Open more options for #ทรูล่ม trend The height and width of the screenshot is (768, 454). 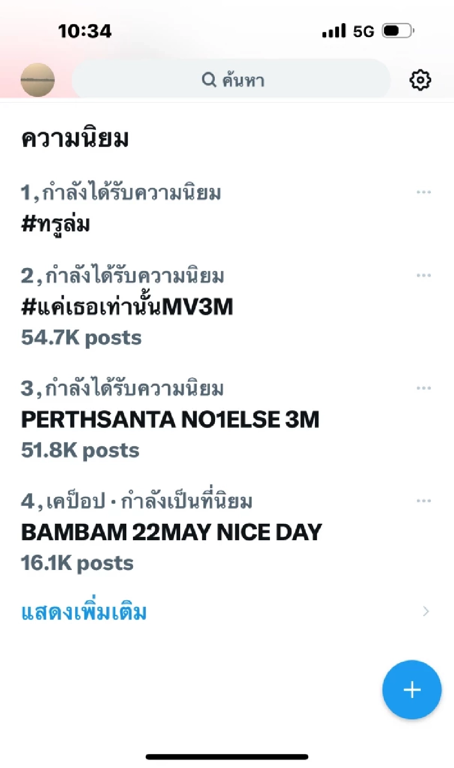click(x=423, y=192)
